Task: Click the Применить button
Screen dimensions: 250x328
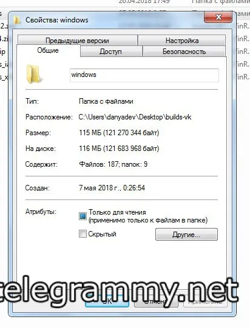Action: (205, 301)
